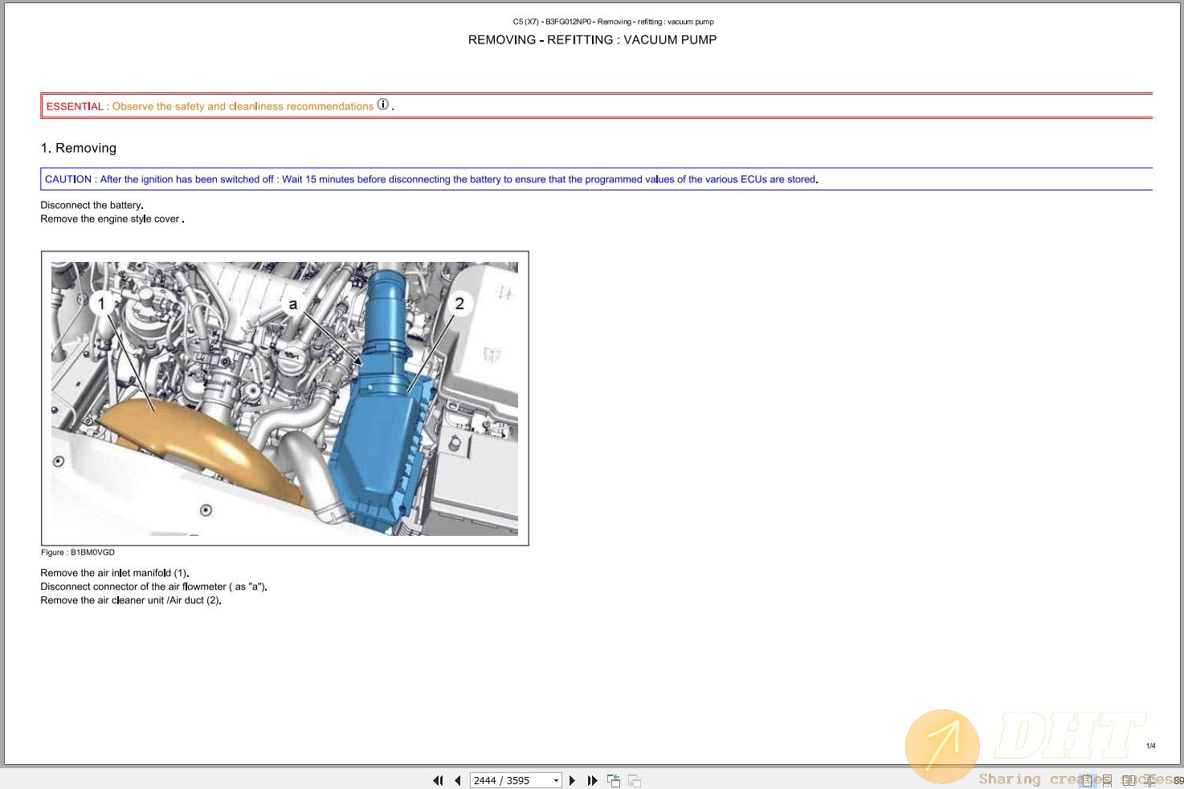Click the document header 'C5 (X7) - B3FG012NP0' line

coord(613,22)
